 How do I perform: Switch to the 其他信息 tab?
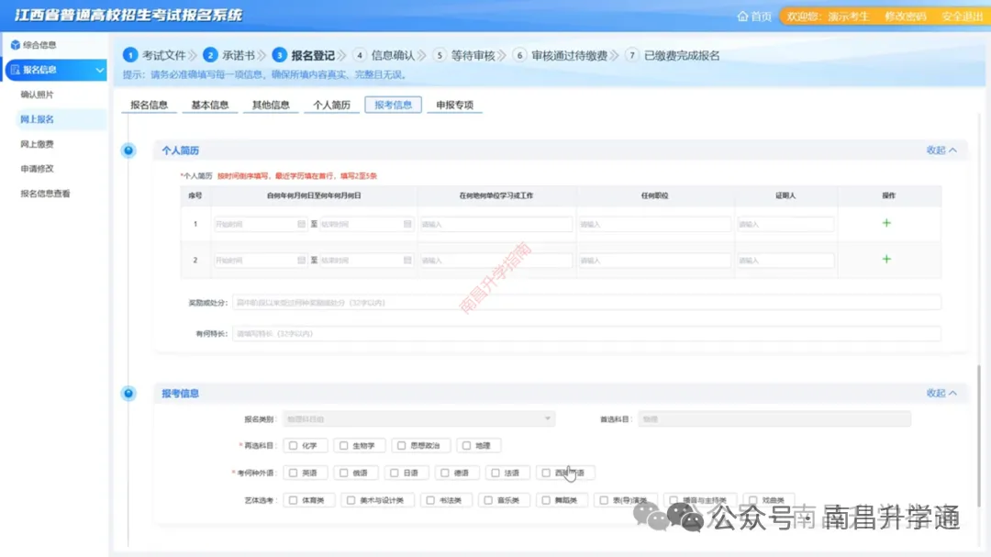point(271,105)
